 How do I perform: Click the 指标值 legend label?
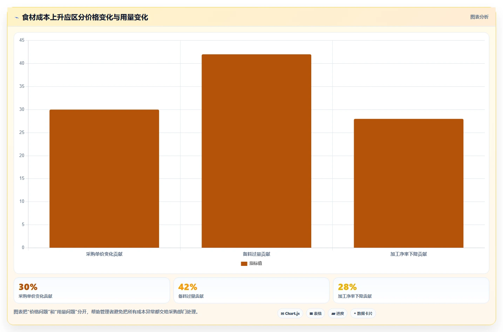[256, 263]
